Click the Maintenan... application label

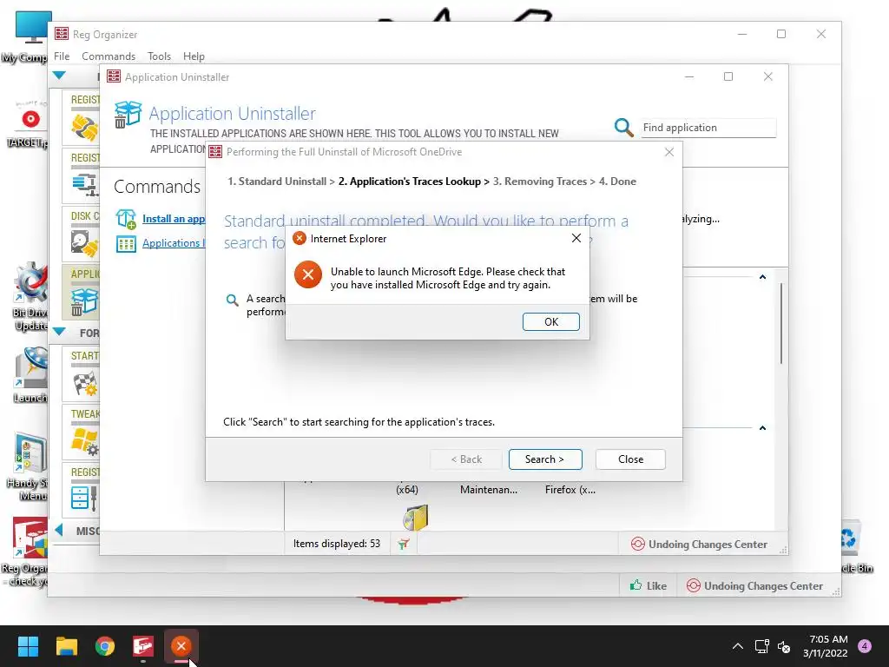coord(488,490)
